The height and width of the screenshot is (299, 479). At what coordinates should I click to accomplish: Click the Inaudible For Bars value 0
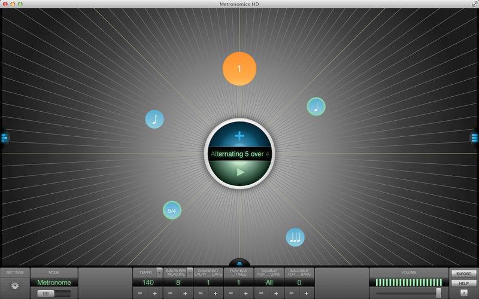click(299, 282)
